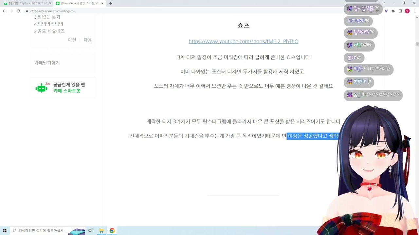Open the Chrome three-dot menu
419x235 pixels.
click(414, 11)
